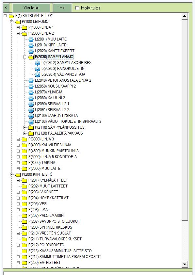195x275 pixels.
Task: Click the gear icon of L(2001) MUU LAITE
Action: click(x=31, y=39)
